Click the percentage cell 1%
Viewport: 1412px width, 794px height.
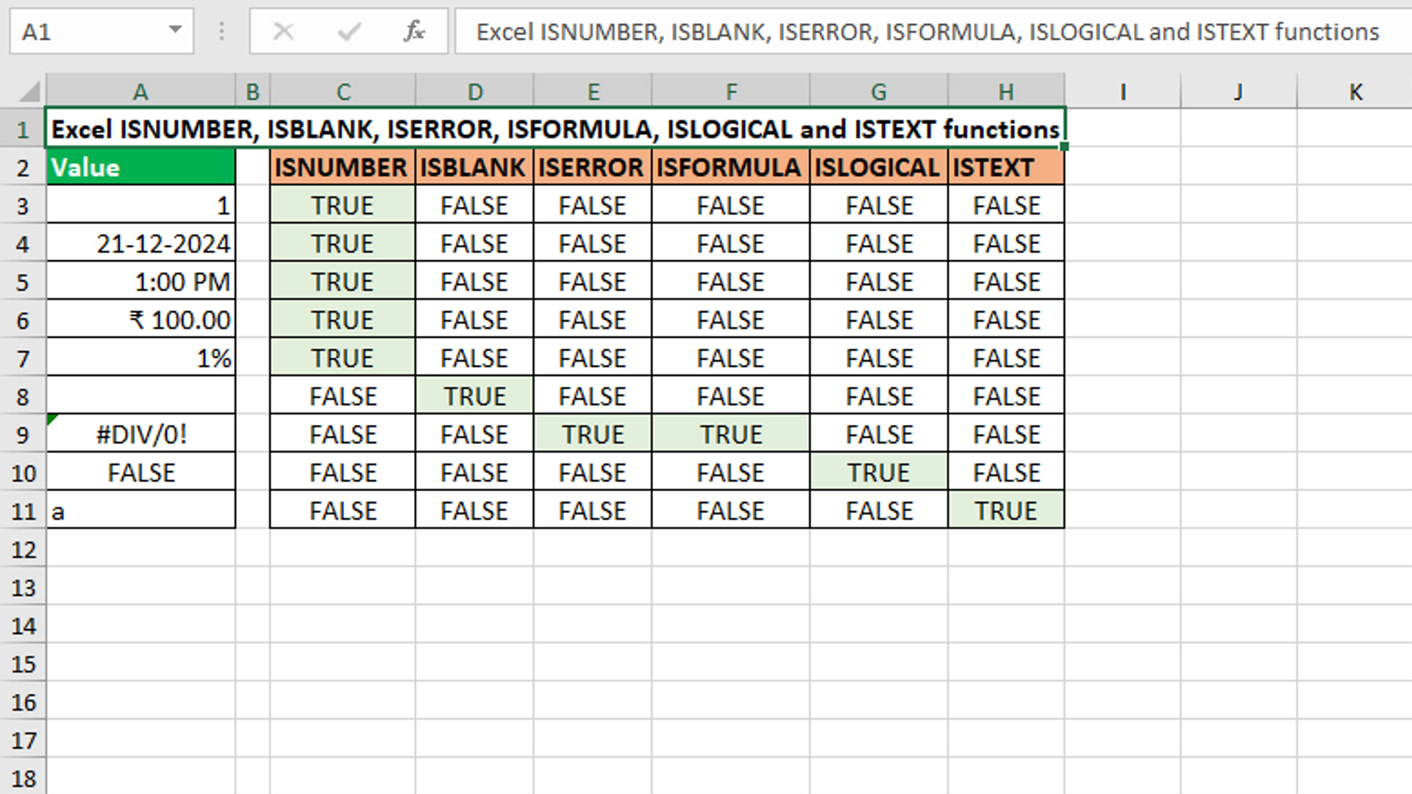pyautogui.click(x=140, y=358)
